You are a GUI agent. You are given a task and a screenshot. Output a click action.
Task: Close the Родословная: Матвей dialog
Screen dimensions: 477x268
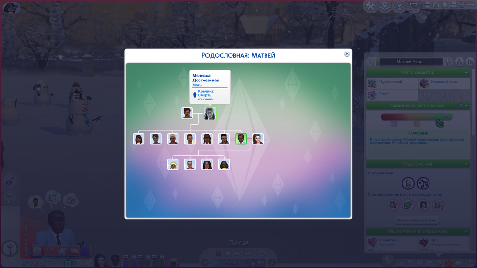[x=347, y=54]
